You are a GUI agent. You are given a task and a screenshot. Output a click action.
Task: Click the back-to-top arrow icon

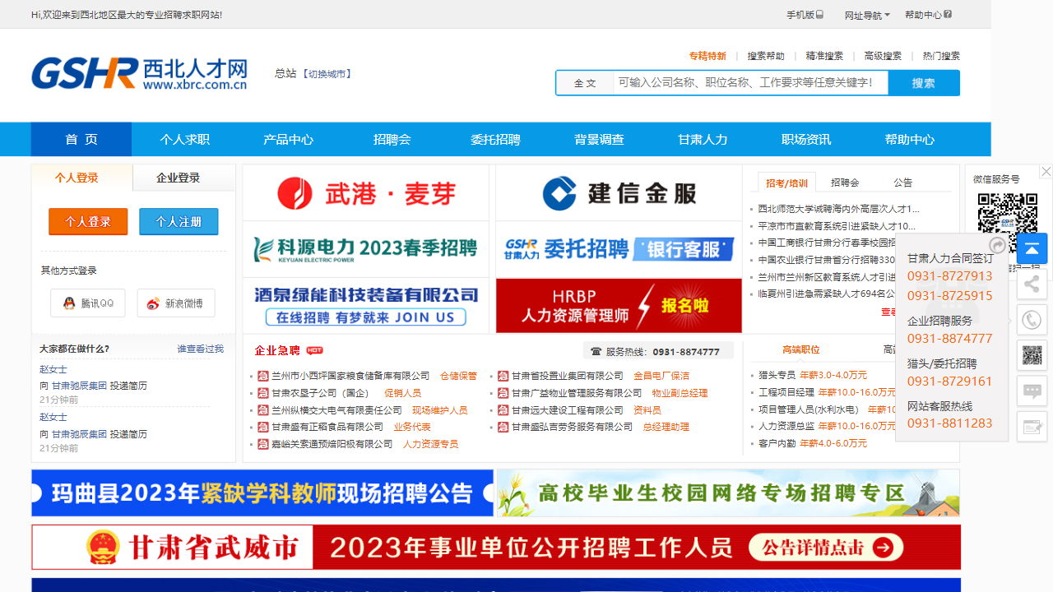click(1032, 248)
